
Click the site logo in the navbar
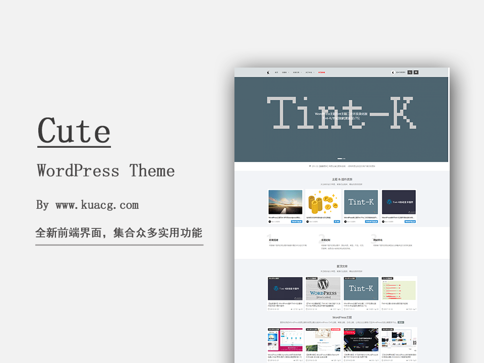(268, 72)
